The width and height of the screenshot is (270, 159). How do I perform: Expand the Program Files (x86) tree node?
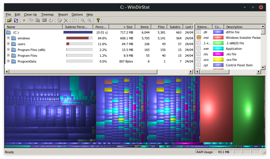[x=8, y=50]
